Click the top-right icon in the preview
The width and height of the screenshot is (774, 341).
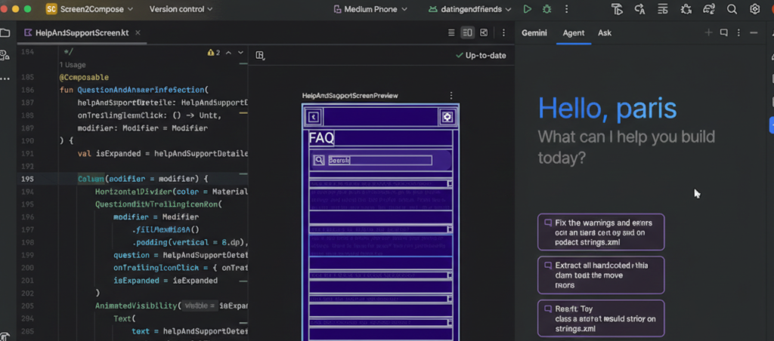click(447, 117)
